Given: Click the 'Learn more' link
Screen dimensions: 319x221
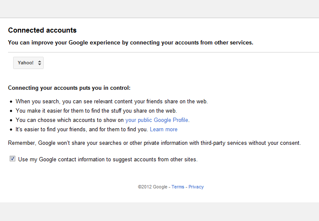Looking at the screenshot, I should tap(164, 130).
